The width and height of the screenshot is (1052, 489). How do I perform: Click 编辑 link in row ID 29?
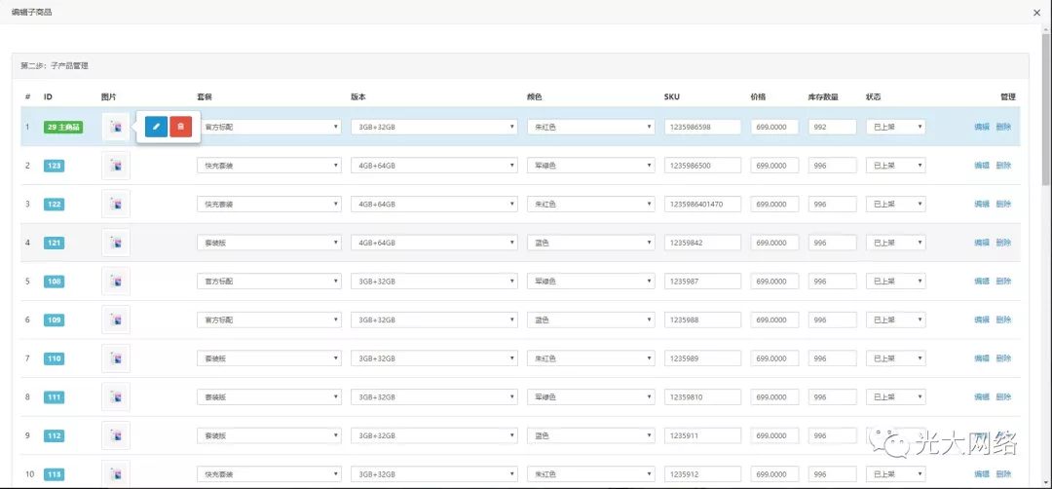[982, 127]
